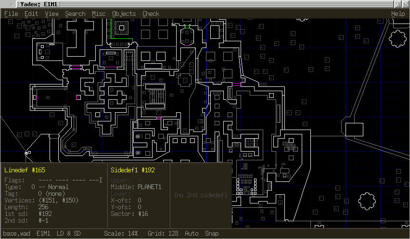Click the maximize triangle button in title bar

(397, 4)
